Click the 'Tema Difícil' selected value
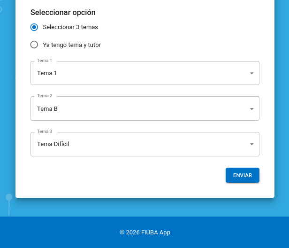 point(53,144)
